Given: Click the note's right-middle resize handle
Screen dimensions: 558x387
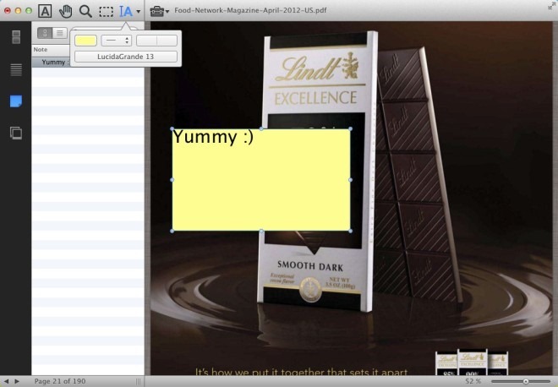Looking at the screenshot, I should (x=351, y=180).
